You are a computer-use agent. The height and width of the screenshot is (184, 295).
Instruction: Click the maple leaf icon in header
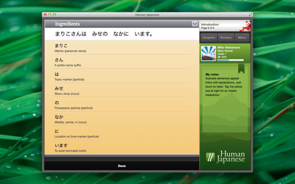click(x=245, y=25)
